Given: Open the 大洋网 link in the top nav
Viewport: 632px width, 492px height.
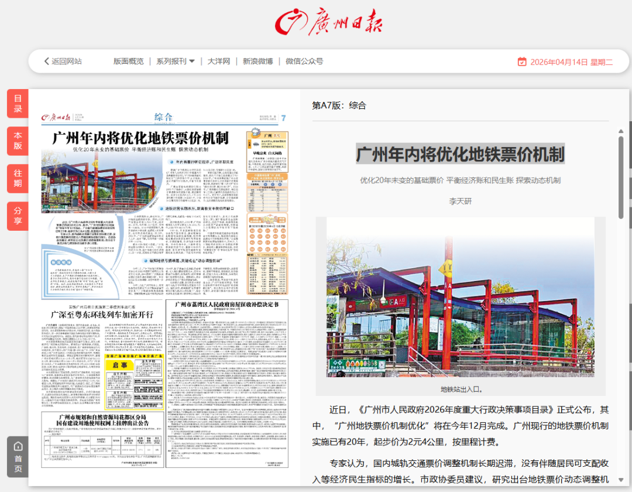Looking at the screenshot, I should [x=219, y=61].
